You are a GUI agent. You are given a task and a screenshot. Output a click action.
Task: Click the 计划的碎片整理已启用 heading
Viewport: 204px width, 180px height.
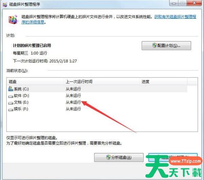[x=32, y=46]
